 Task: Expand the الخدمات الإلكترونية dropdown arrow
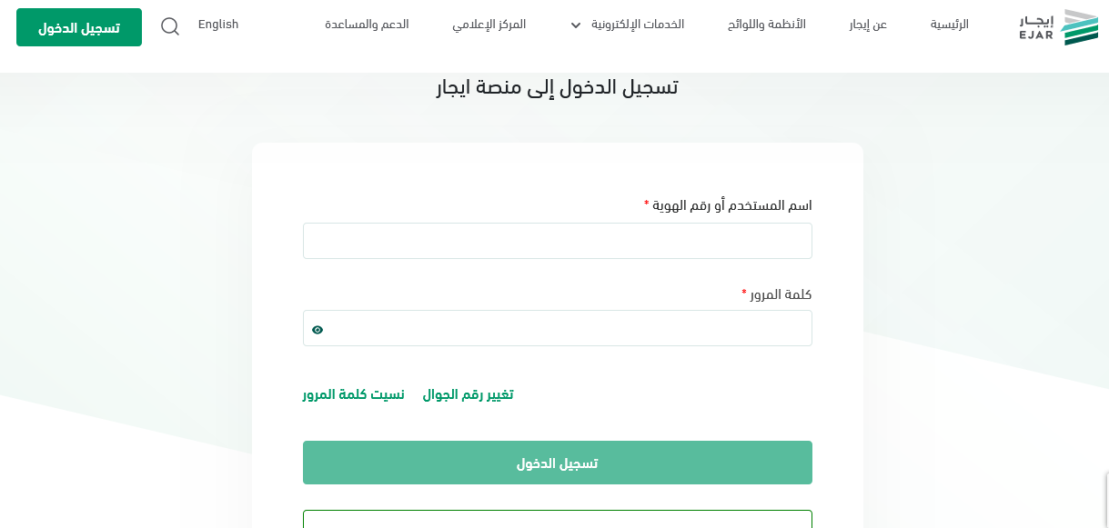coord(576,25)
